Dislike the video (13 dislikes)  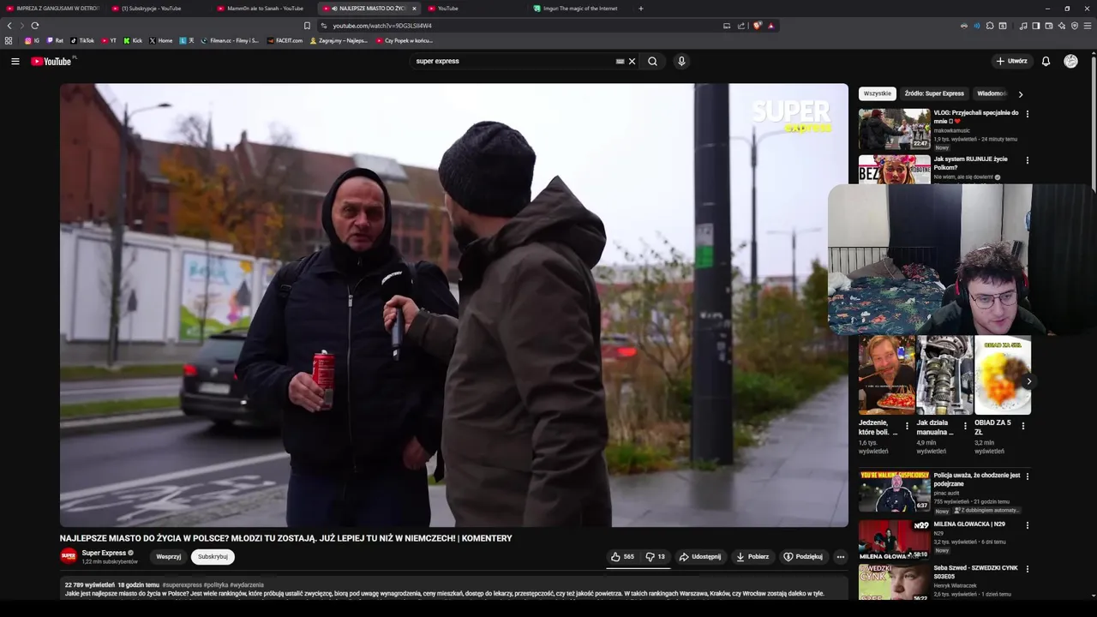(x=655, y=556)
